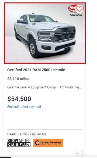Click the $54,500 price
This screenshot has height=158, width=97.
coord(19,99)
